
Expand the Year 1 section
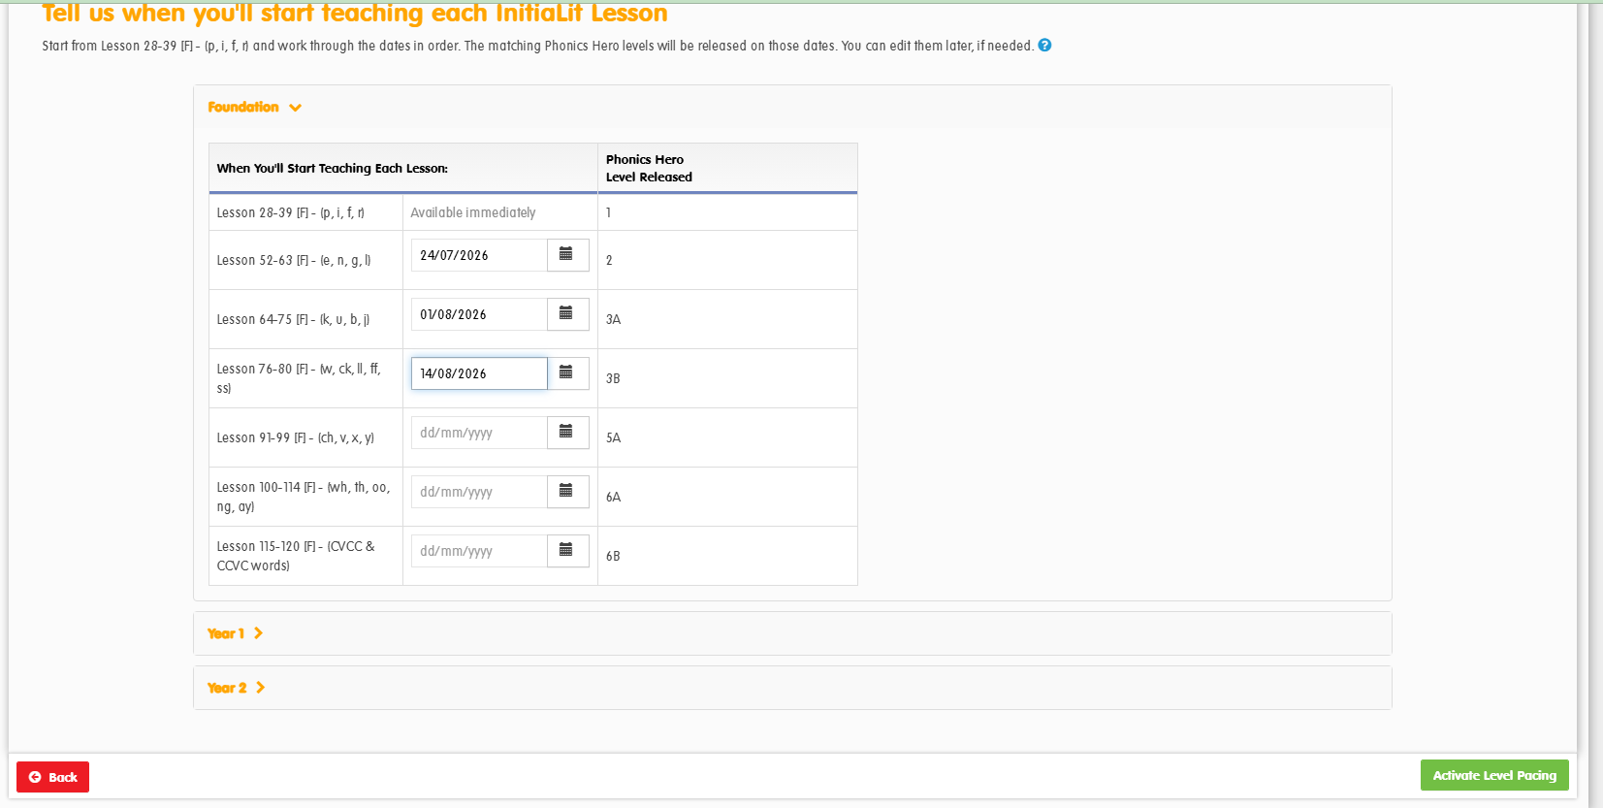pyautogui.click(x=235, y=633)
